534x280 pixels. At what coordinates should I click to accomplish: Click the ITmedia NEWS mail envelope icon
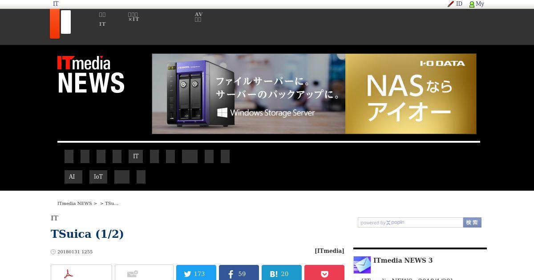362,265
